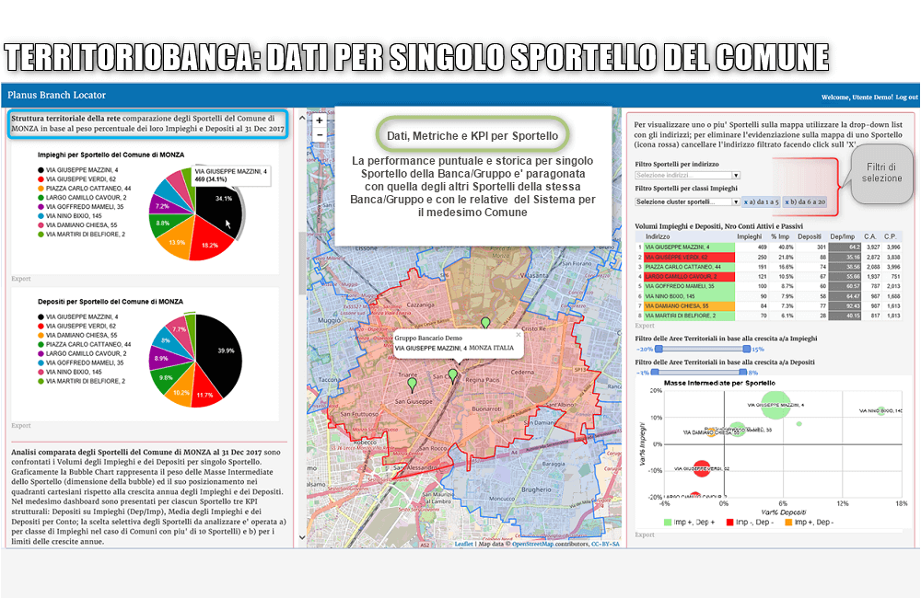Viewport: 921px width, 598px height.
Task: Click the -20% handle of Impieghi growth slider
Action: (x=659, y=349)
